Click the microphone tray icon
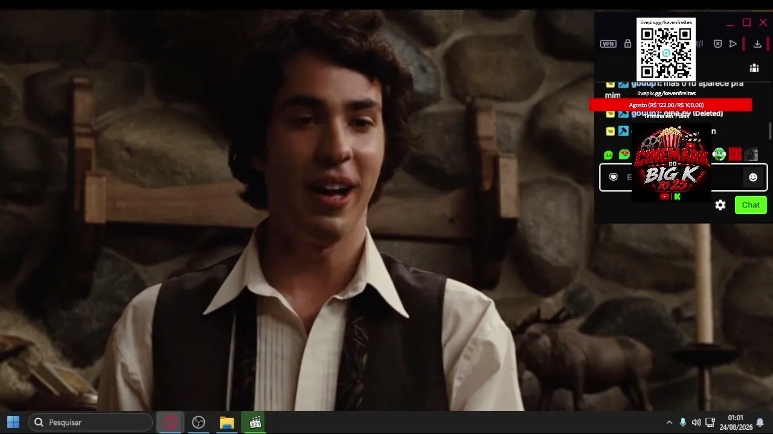This screenshot has width=773, height=434. coord(683,423)
